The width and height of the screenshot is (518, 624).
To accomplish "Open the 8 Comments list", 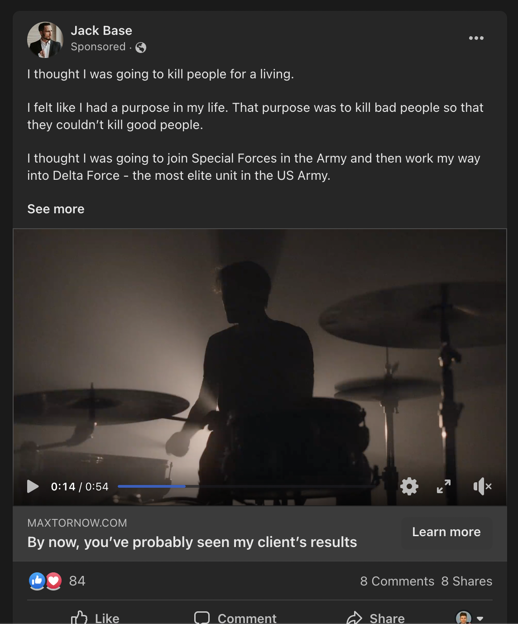I will (397, 581).
